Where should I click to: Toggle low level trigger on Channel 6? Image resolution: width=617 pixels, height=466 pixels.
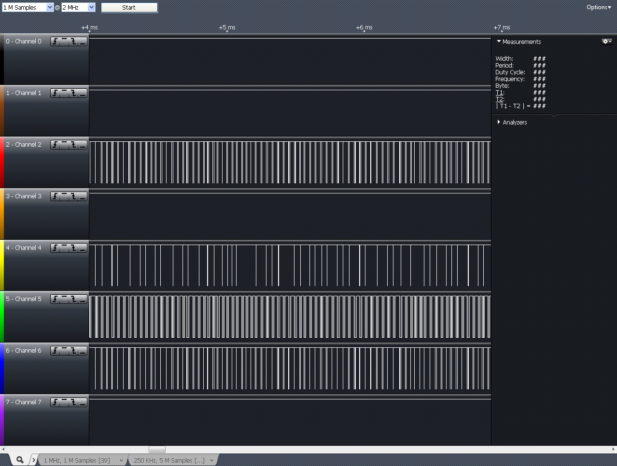(83, 351)
